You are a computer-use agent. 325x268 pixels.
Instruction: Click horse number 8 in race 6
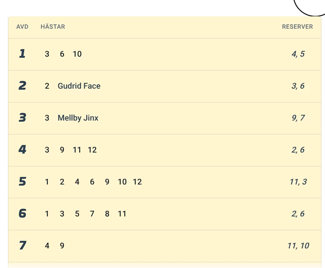click(x=107, y=214)
